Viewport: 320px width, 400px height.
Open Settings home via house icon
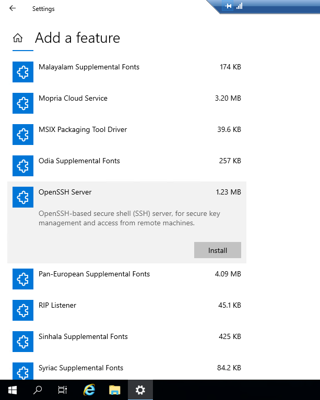[x=18, y=38]
